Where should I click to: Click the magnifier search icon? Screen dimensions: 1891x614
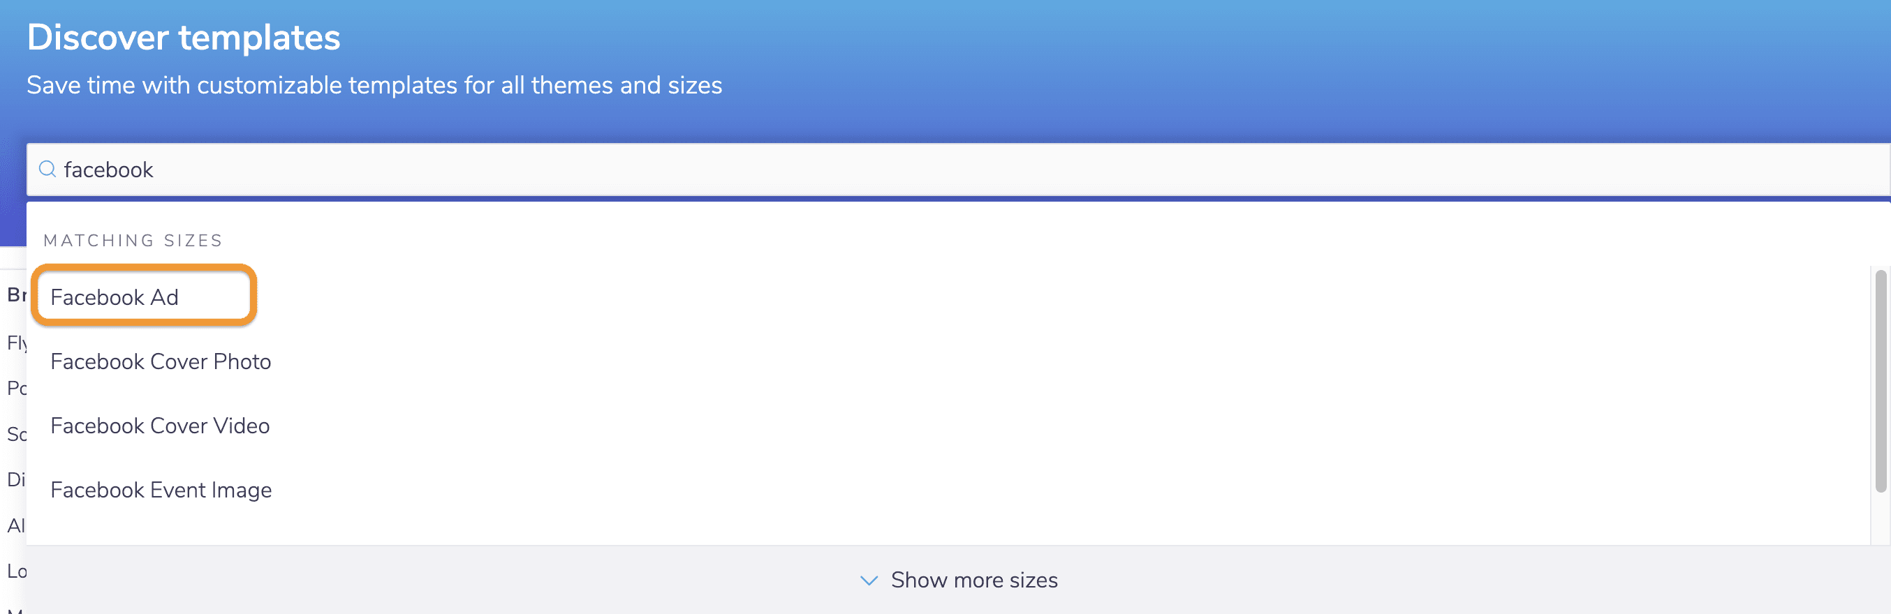click(x=47, y=170)
